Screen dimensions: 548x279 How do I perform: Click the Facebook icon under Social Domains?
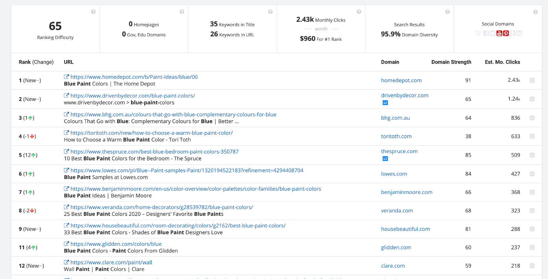(x=486, y=33)
